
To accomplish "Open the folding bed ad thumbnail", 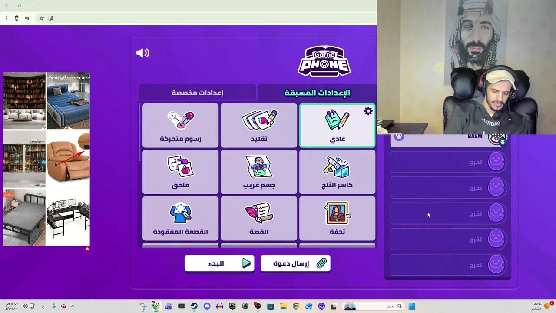I will pyautogui.click(x=24, y=217).
